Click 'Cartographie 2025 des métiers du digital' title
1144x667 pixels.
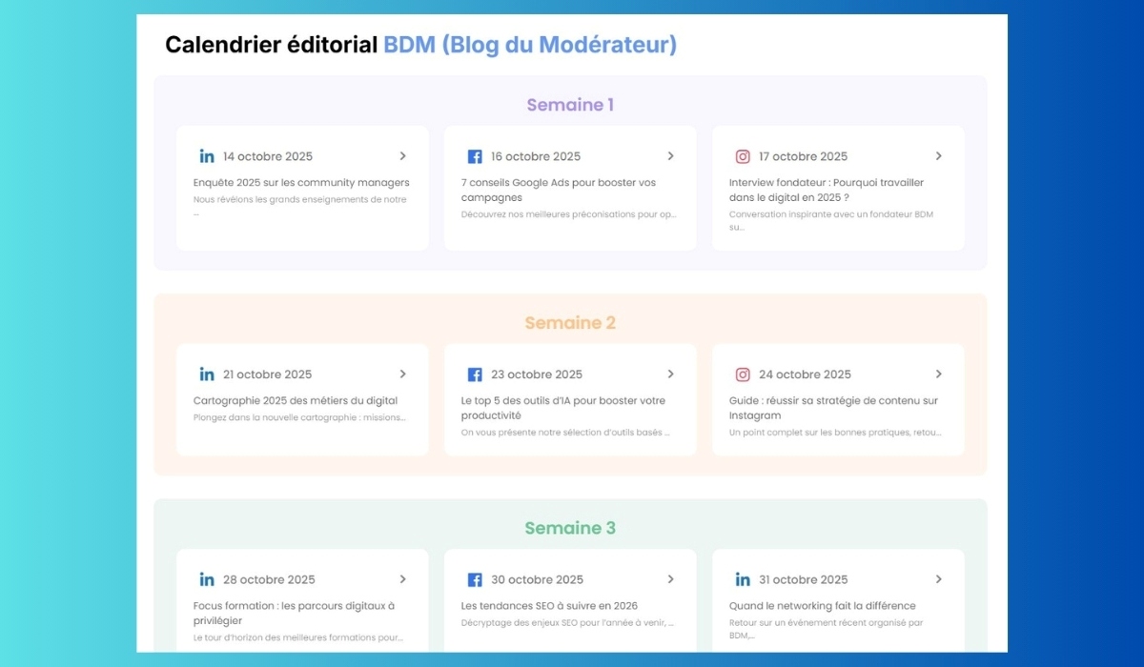point(296,400)
